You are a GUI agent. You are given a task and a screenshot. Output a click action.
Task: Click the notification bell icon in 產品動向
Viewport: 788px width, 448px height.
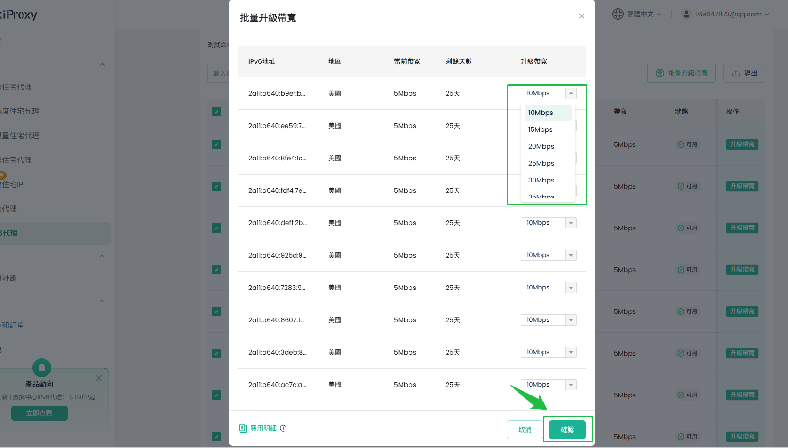click(42, 368)
